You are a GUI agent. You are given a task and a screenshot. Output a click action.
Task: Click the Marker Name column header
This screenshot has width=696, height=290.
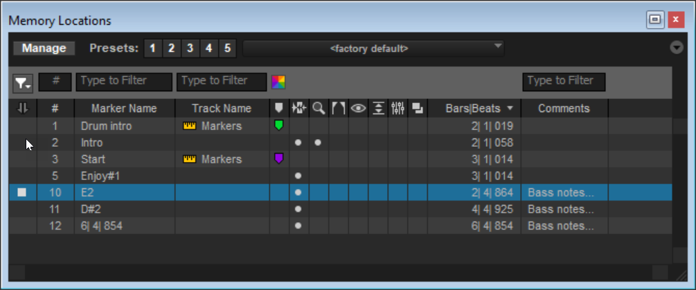(124, 108)
